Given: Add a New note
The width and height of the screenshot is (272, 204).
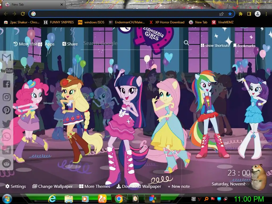Looking at the screenshot, I should point(179,186).
